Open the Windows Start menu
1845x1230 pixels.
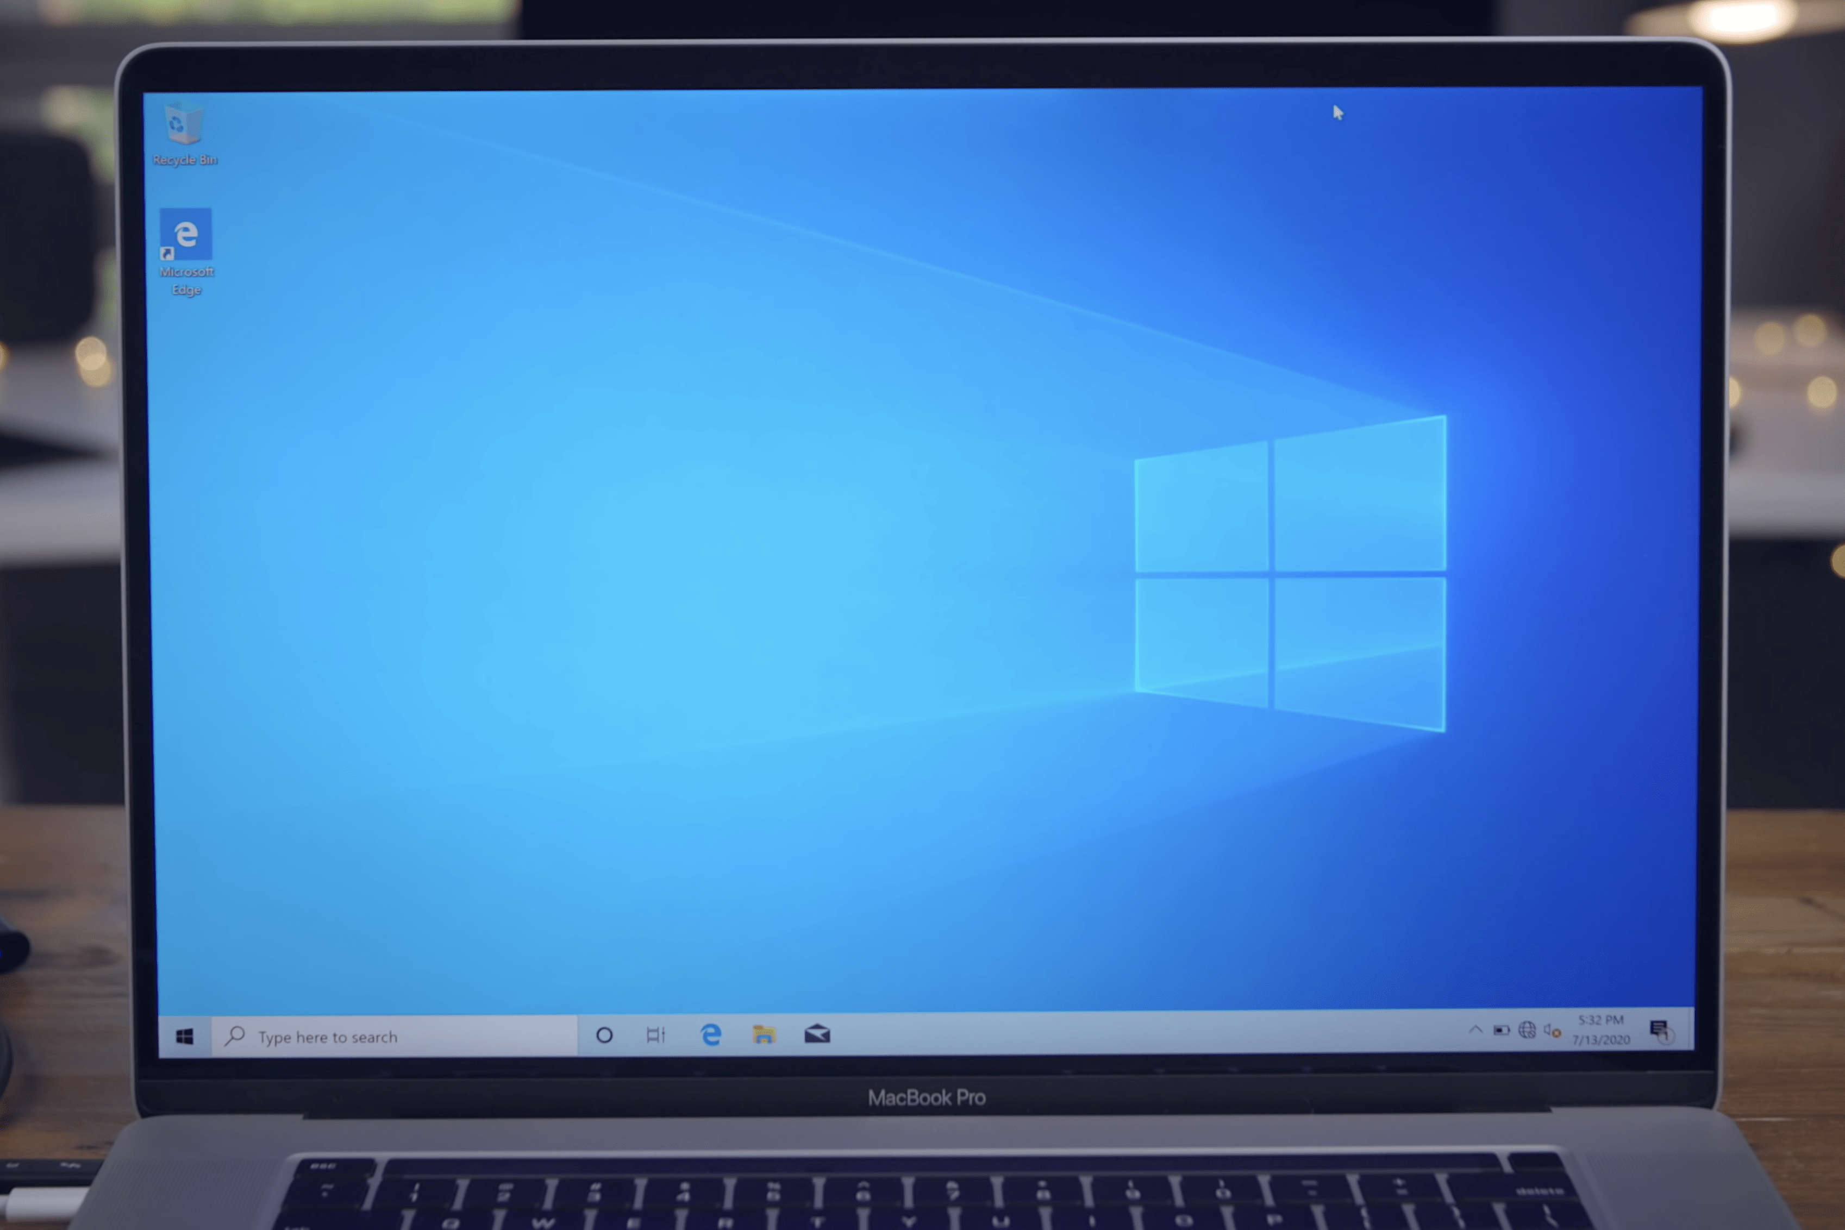(184, 1037)
